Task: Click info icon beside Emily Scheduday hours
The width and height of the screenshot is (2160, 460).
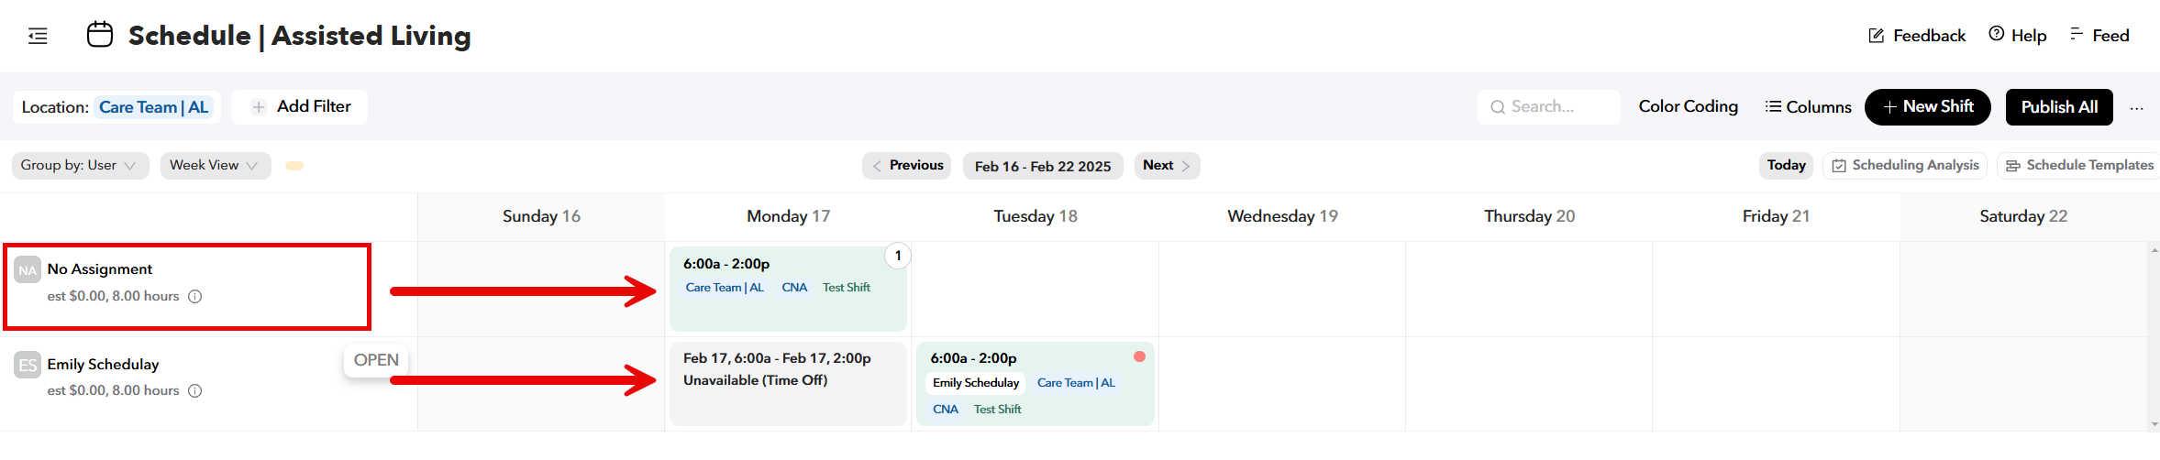Action: point(194,391)
